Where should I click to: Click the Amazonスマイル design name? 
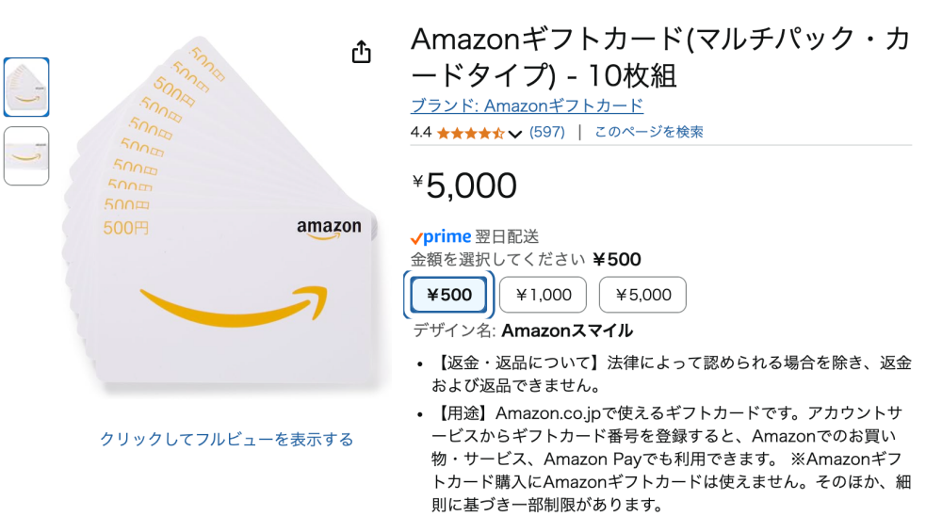567,331
